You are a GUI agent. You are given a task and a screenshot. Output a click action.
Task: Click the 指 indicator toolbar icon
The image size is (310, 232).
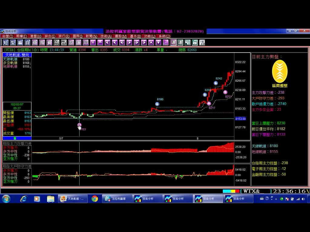[42, 42]
